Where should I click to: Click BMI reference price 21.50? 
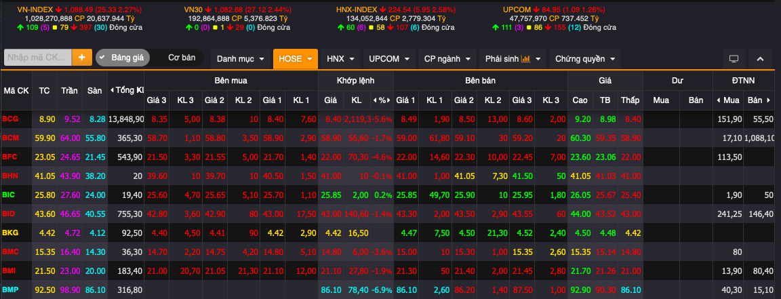pos(44,271)
